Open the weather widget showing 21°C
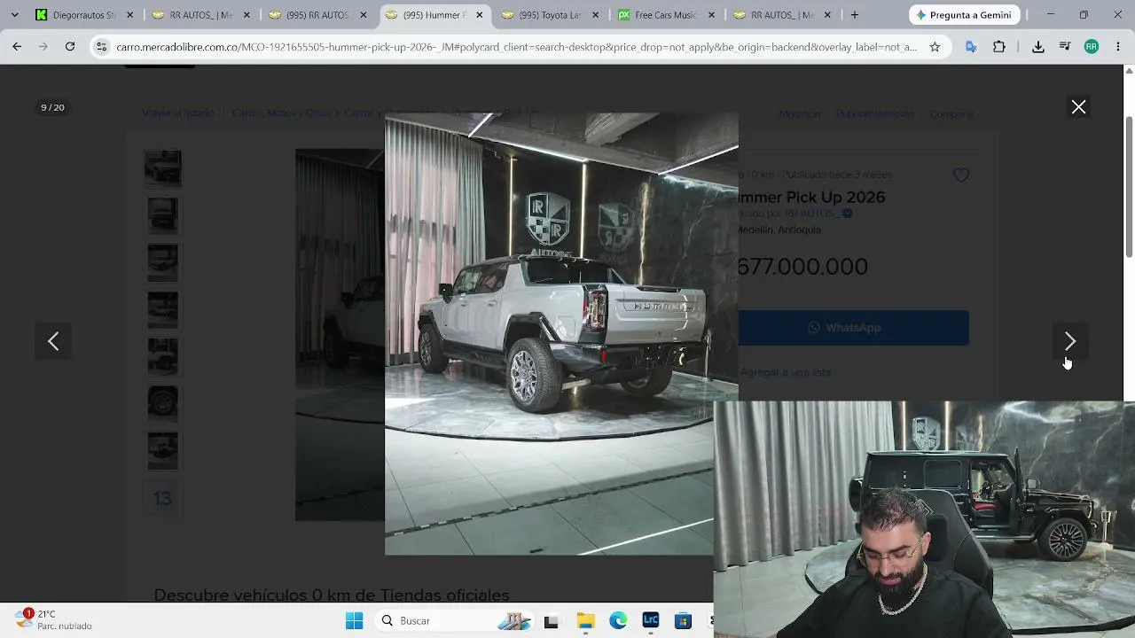 coord(53,619)
